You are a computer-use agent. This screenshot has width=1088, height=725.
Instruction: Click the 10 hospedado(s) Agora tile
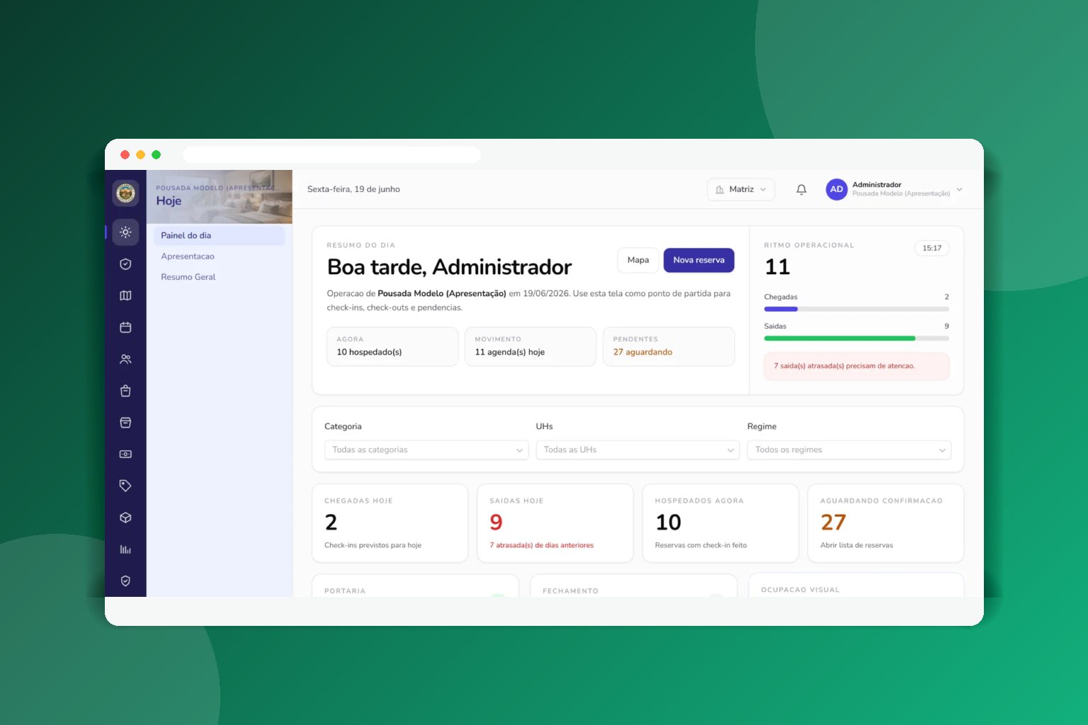pyautogui.click(x=392, y=346)
